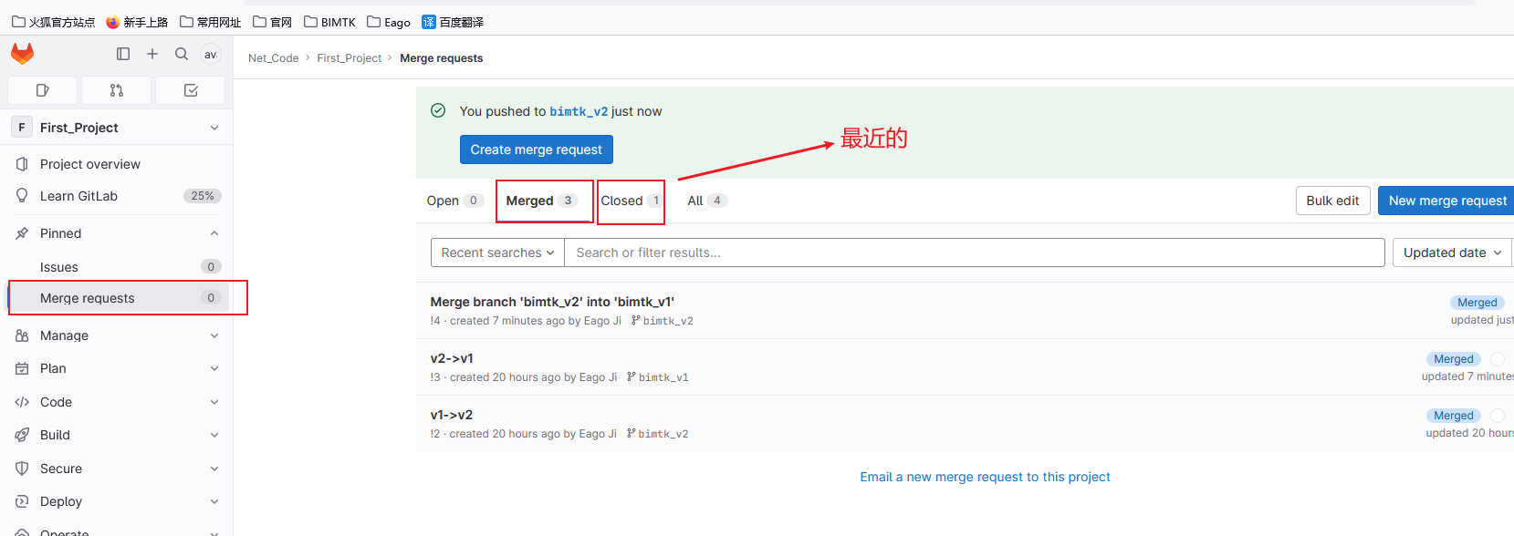
Task: Open assigned issues shortcut icon
Action: [42, 90]
